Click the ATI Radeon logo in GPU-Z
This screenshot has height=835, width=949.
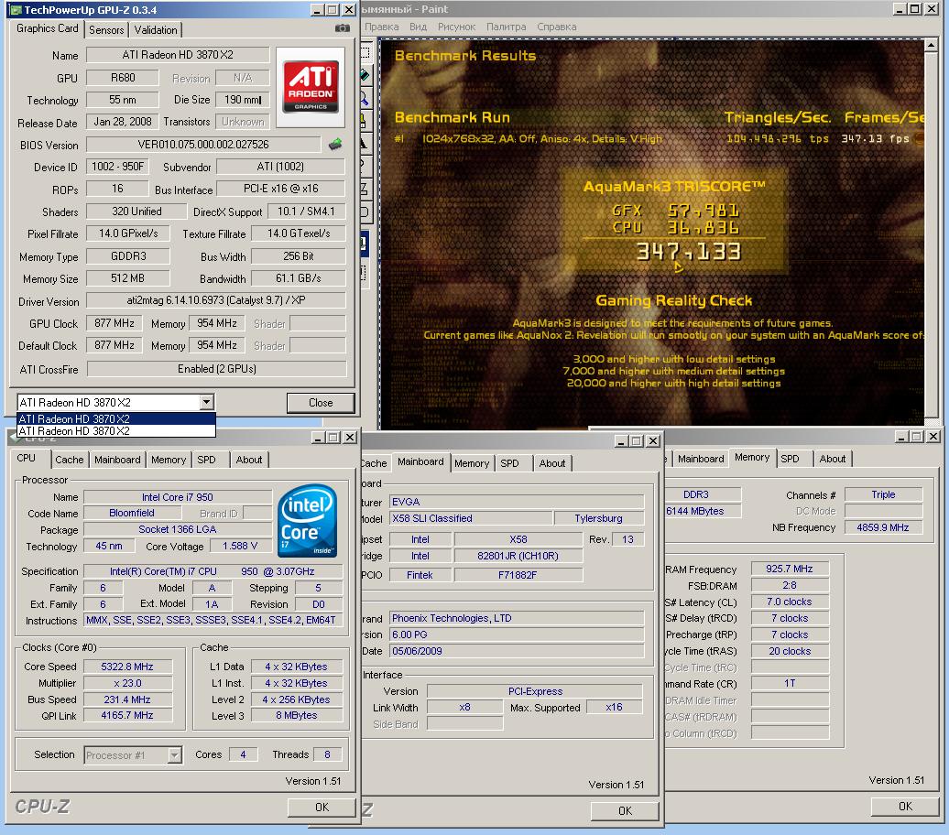[311, 87]
